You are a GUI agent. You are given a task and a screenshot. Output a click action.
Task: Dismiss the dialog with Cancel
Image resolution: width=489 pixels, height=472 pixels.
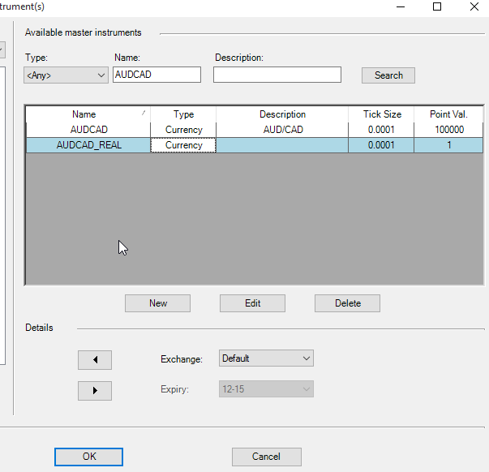point(266,457)
